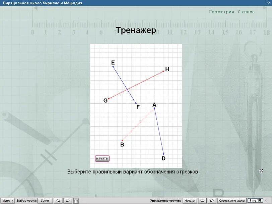
Task: Click the Выберите правильный вариант instruction text
Action: [133, 172]
